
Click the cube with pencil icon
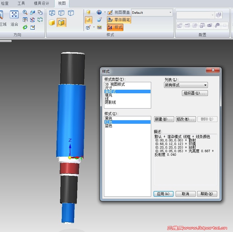pos(88,28)
